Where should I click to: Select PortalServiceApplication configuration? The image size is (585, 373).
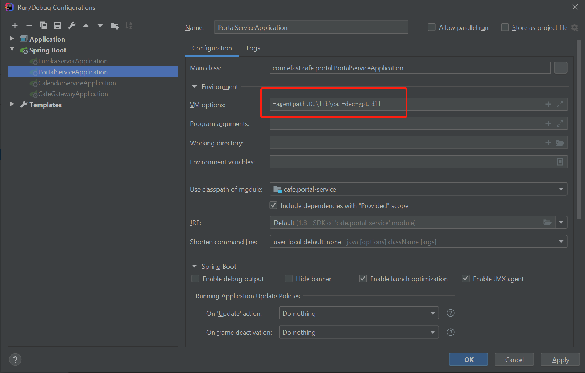pos(73,72)
